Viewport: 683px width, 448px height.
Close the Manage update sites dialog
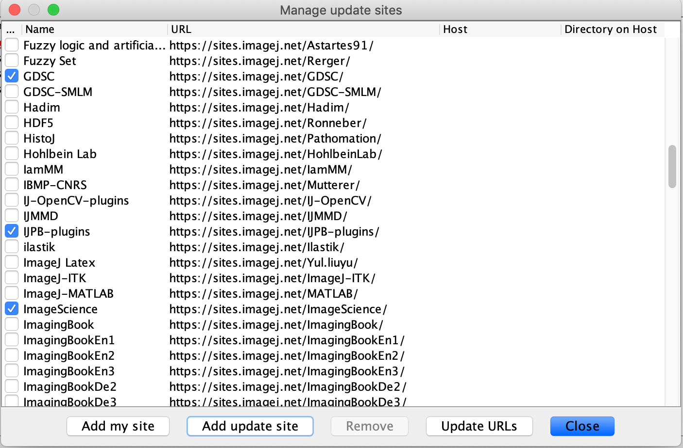[x=582, y=426]
